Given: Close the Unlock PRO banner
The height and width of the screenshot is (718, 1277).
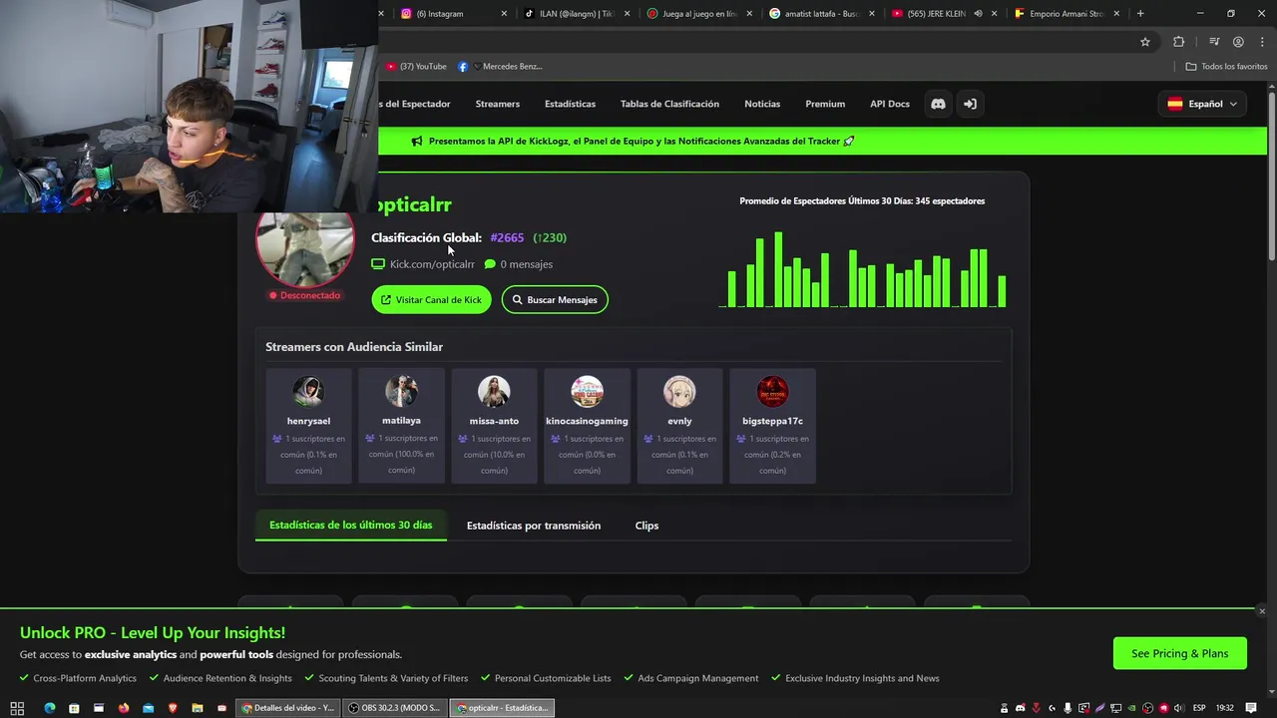Looking at the screenshot, I should pos(1262,611).
